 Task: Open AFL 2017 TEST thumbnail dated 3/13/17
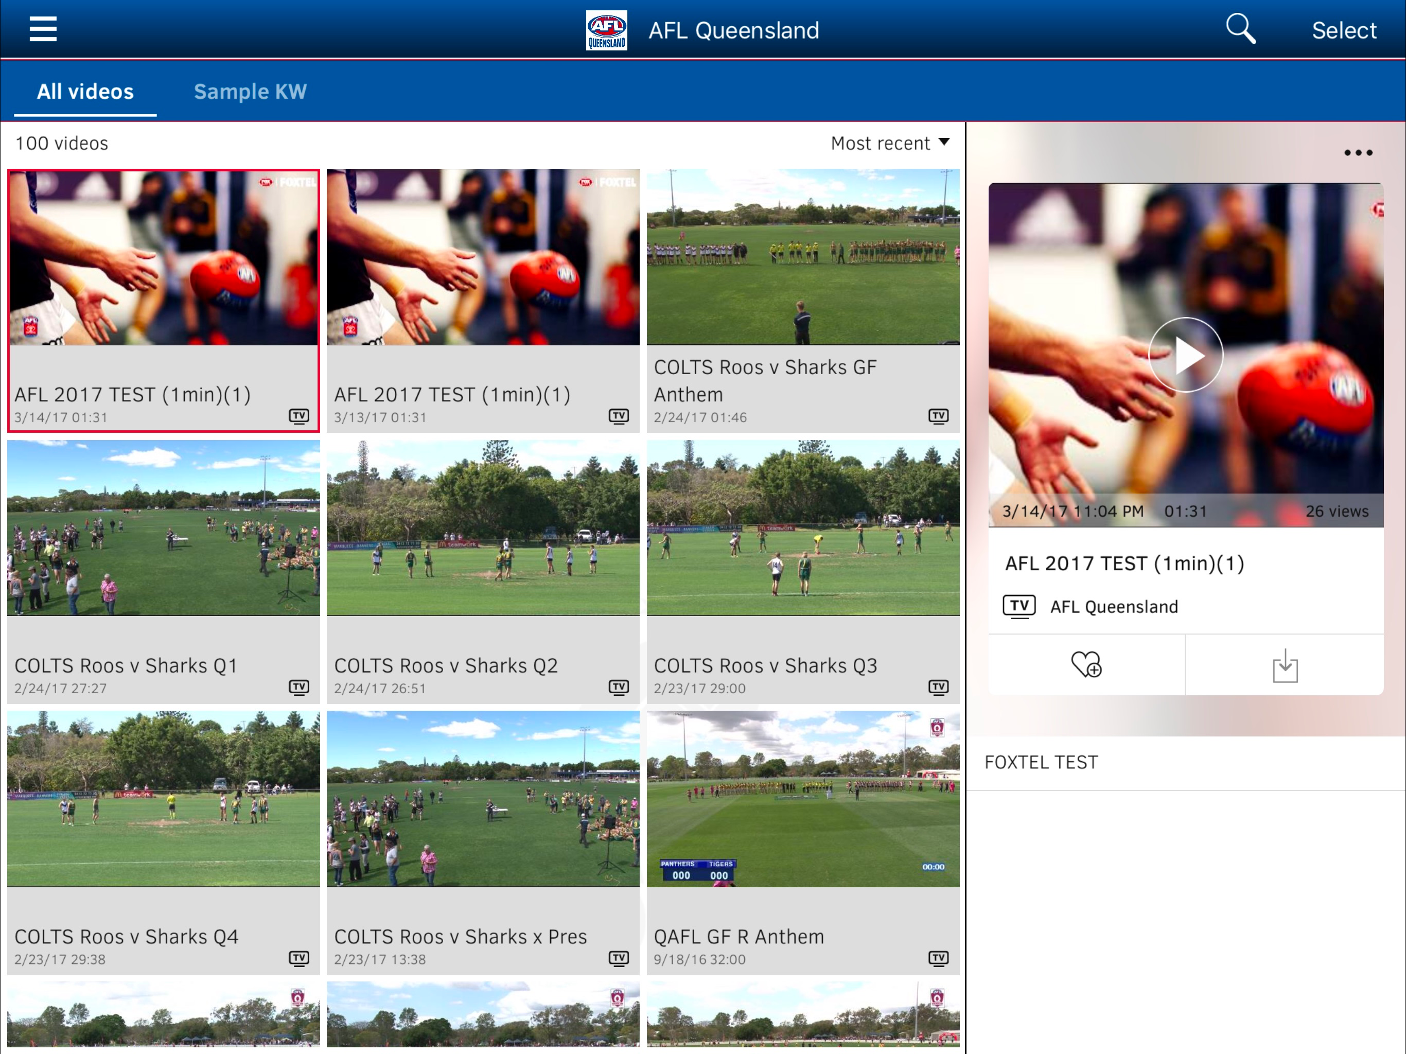click(483, 257)
